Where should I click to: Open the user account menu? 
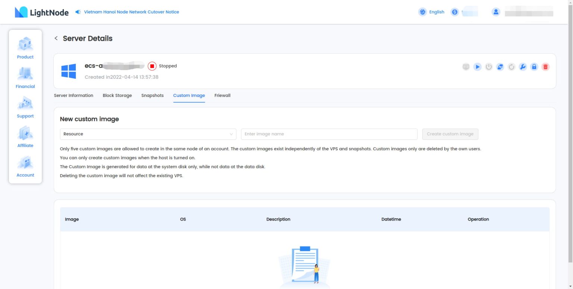pyautogui.click(x=496, y=12)
